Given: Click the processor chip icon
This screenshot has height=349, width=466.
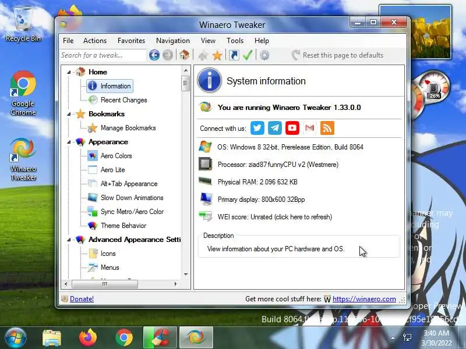Looking at the screenshot, I should [206, 164].
